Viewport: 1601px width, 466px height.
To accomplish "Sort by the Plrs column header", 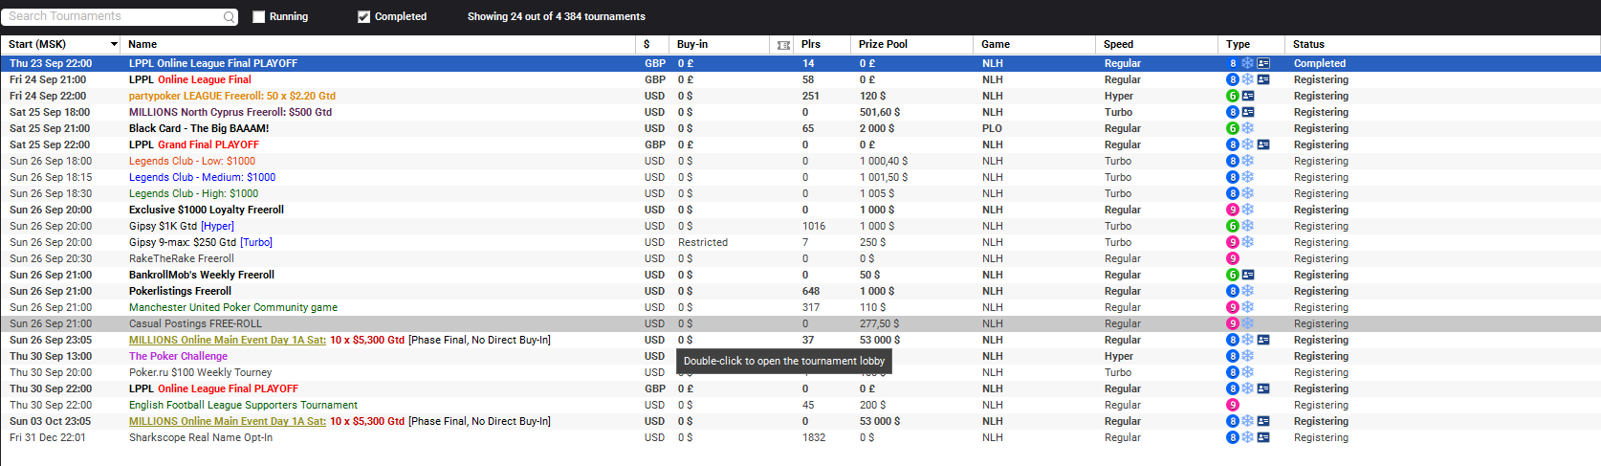I will (822, 44).
